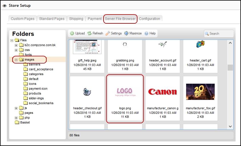Click the banners folder icon

pos(25,64)
